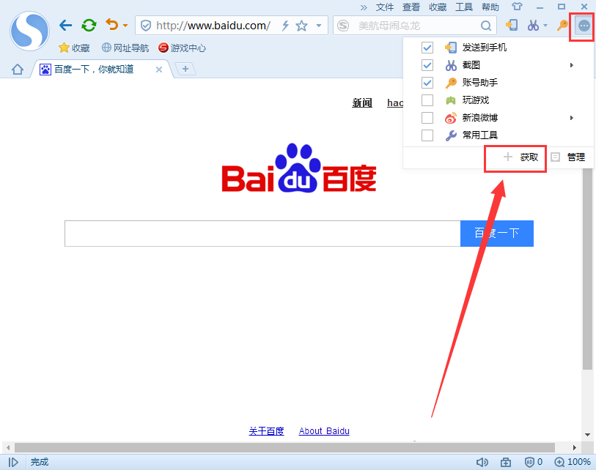
Task: Expand the 截图 submenu arrow
Action: pyautogui.click(x=571, y=65)
